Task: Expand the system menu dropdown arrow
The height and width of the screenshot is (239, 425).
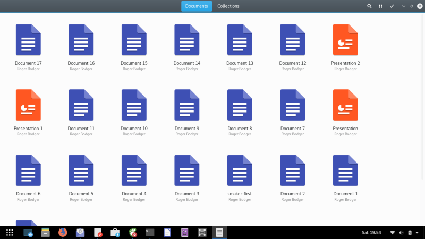Action: [417, 233]
